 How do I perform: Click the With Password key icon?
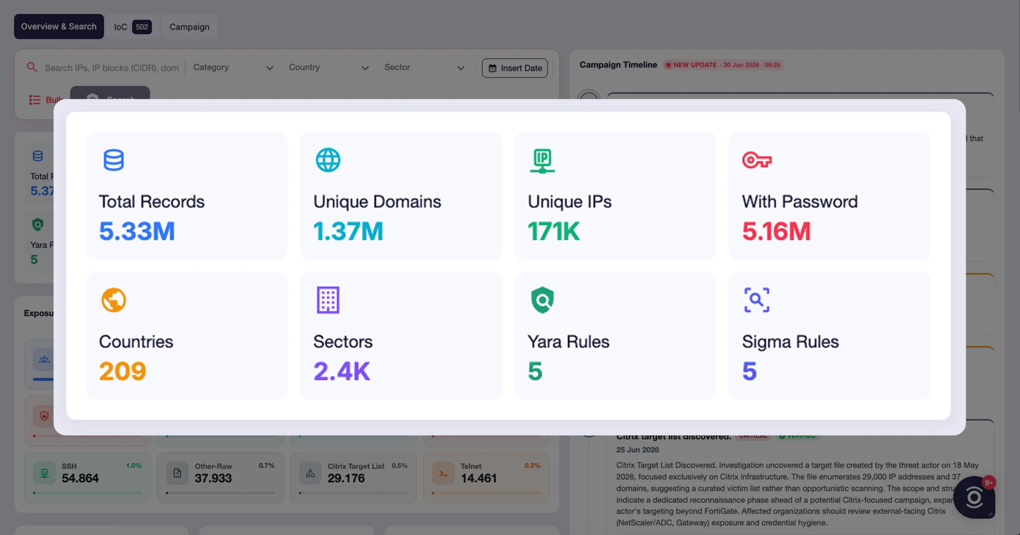click(757, 160)
